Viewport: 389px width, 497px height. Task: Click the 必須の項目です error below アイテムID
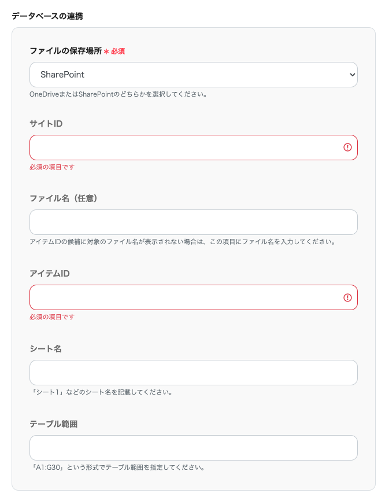[x=52, y=317]
